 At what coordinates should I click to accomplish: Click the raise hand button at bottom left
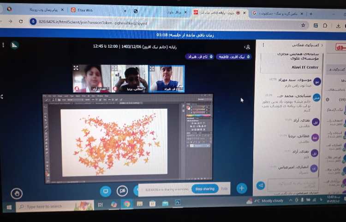coord(17,193)
